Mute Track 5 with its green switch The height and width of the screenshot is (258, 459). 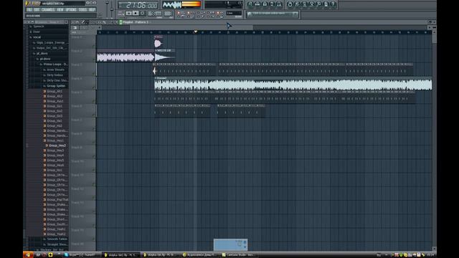pyautogui.click(x=94, y=101)
